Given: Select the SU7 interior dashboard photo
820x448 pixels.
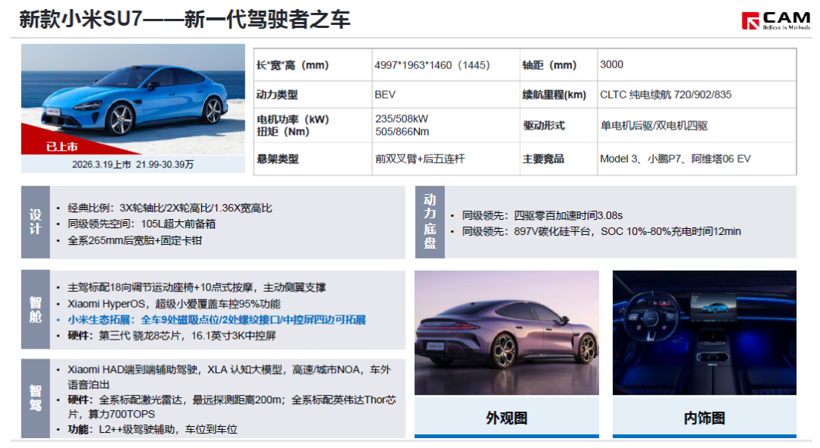Looking at the screenshot, I should [x=705, y=333].
